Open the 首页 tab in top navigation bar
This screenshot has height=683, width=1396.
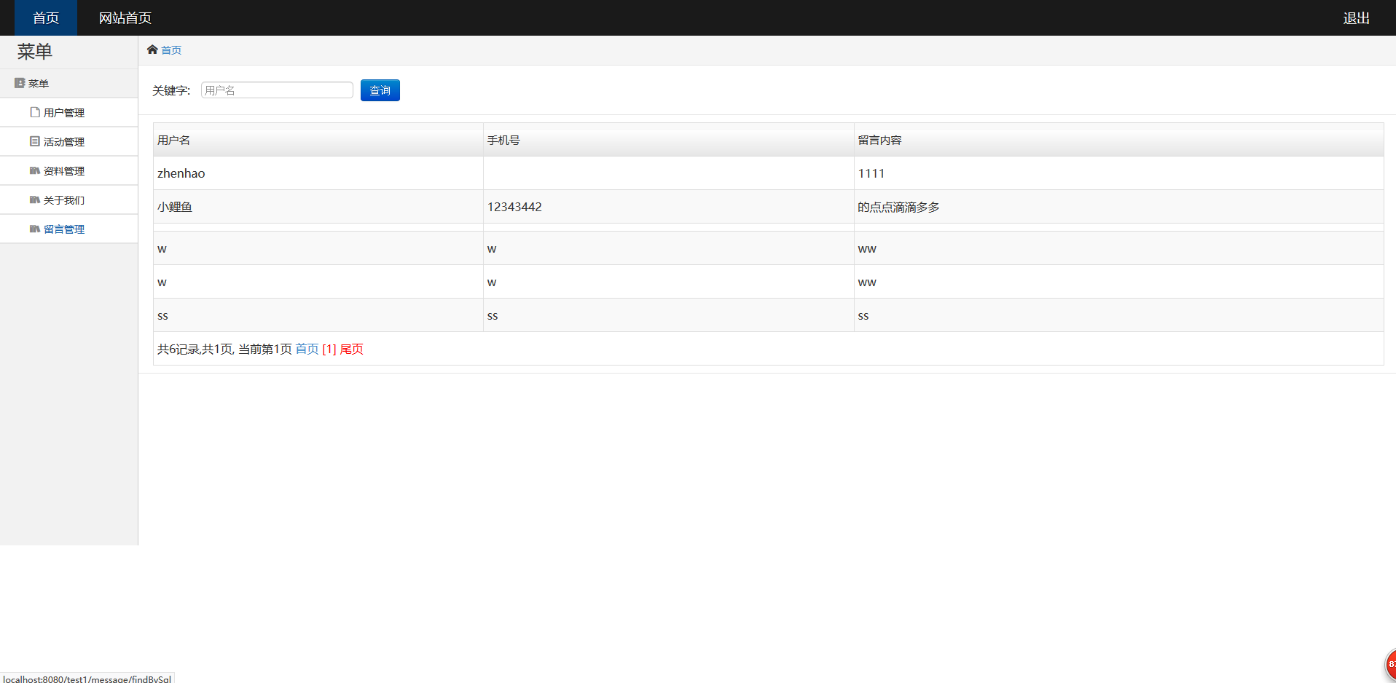tap(46, 17)
